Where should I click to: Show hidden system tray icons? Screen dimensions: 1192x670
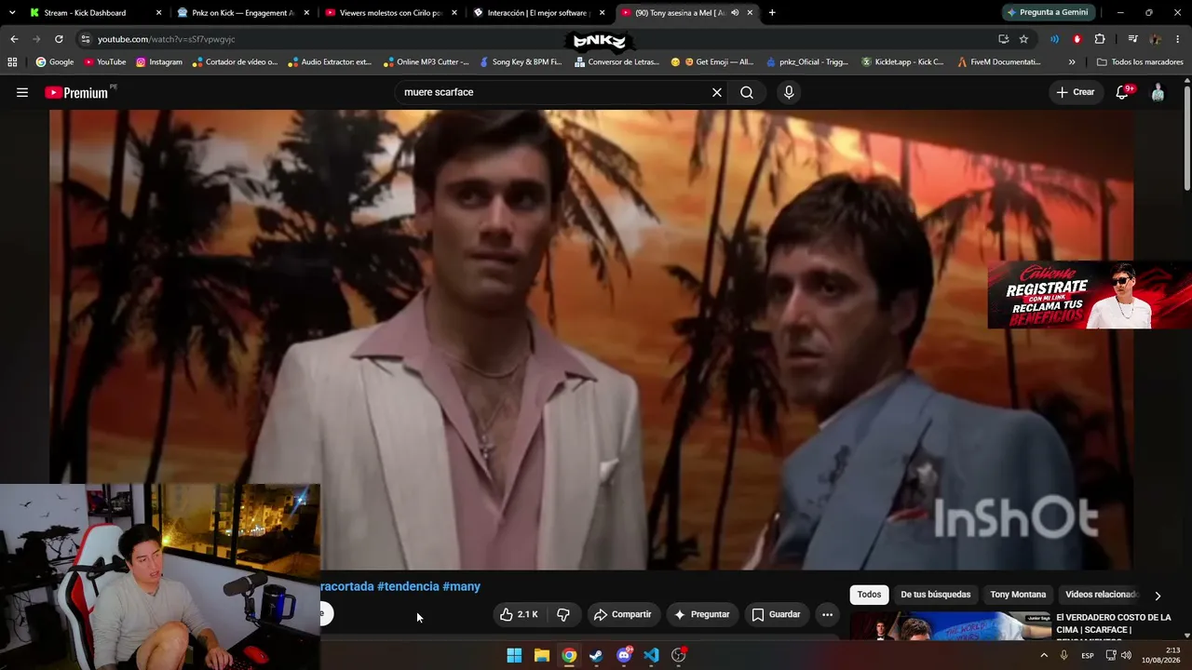[1043, 655]
